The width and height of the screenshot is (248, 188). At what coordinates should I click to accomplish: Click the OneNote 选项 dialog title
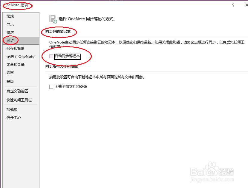[x=16, y=5]
